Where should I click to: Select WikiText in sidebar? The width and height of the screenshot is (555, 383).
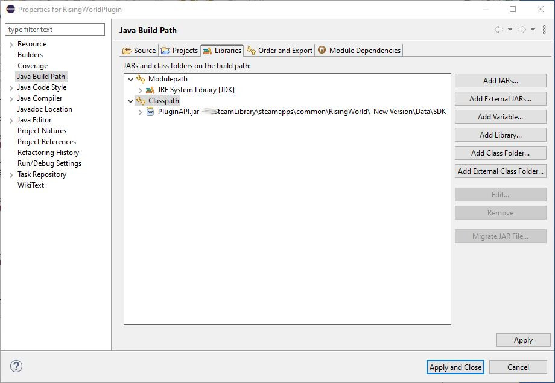click(x=31, y=185)
